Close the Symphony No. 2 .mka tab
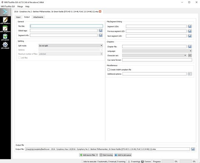This screenshot has height=163, width=200. [100, 12]
